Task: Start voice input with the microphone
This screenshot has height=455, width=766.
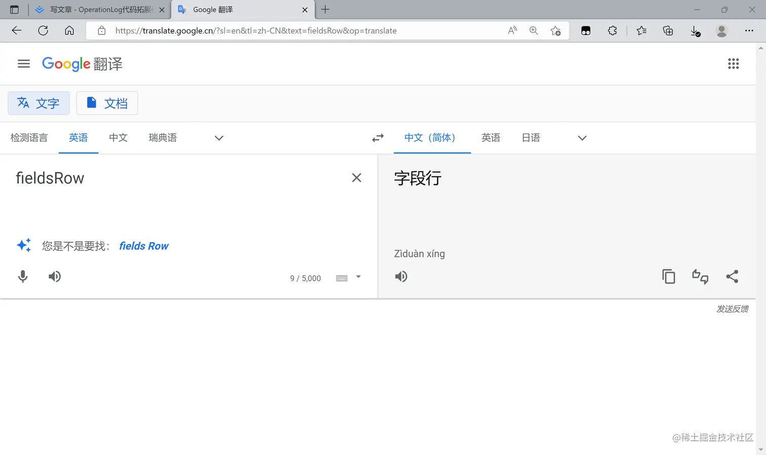Action: point(23,276)
